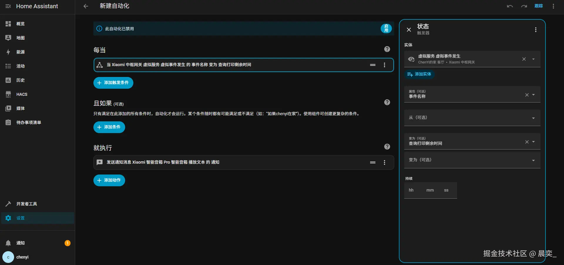The height and width of the screenshot is (265, 564).
Task: Select the 概览 sidebar item
Action: pyautogui.click(x=38, y=24)
